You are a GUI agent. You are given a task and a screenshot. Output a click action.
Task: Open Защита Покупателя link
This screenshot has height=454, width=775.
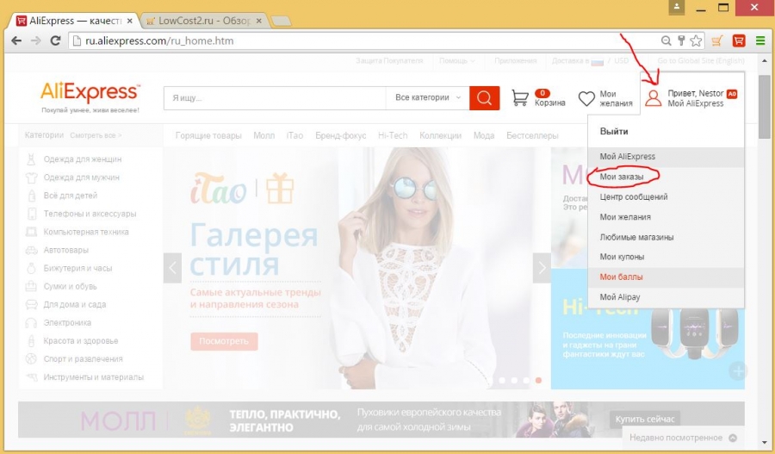[389, 61]
